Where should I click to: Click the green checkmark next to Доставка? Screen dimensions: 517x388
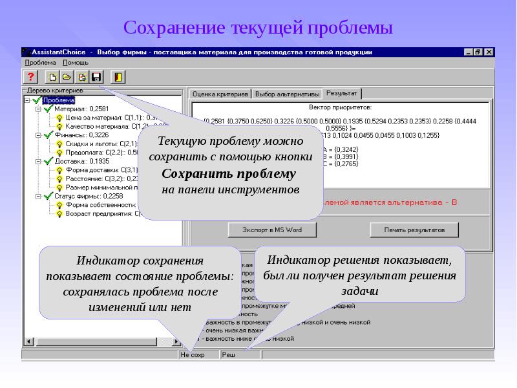(48, 161)
